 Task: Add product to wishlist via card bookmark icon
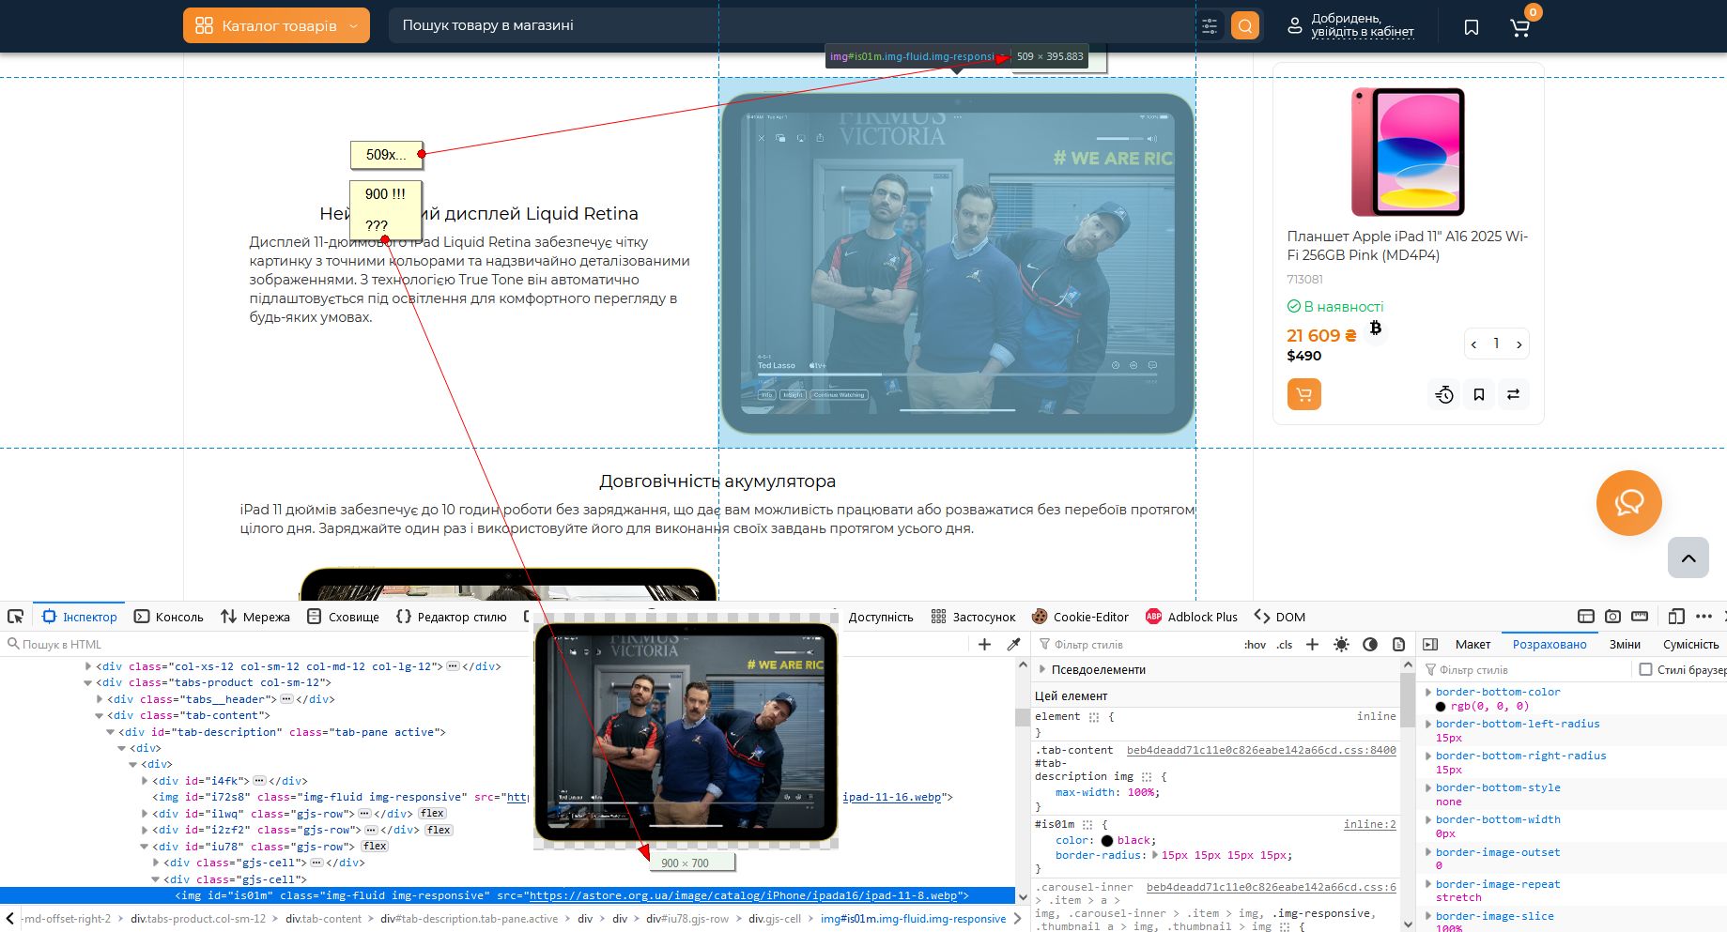[1479, 395]
